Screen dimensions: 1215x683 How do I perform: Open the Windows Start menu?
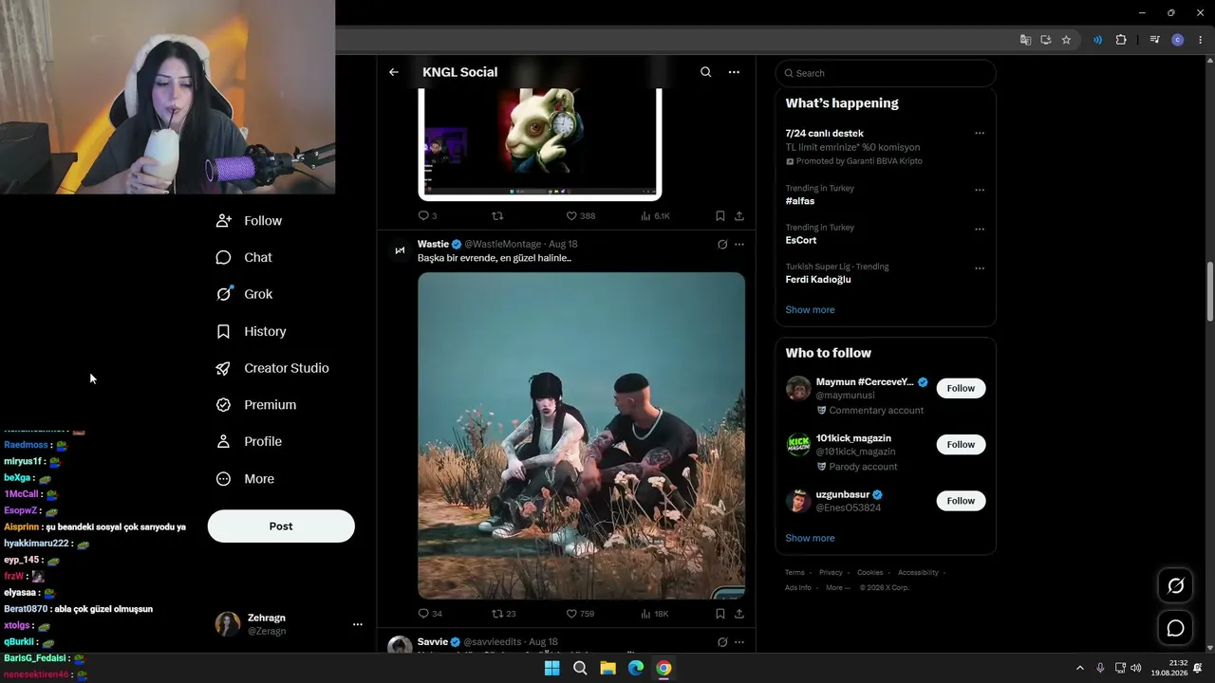(x=551, y=669)
